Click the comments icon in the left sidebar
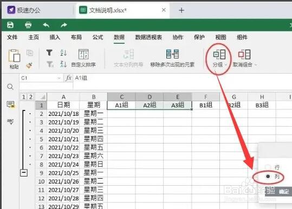Image resolution: width=292 pixels, height=209 pixels. tap(10, 104)
